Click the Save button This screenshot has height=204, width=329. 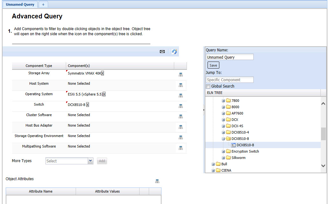tap(213, 65)
